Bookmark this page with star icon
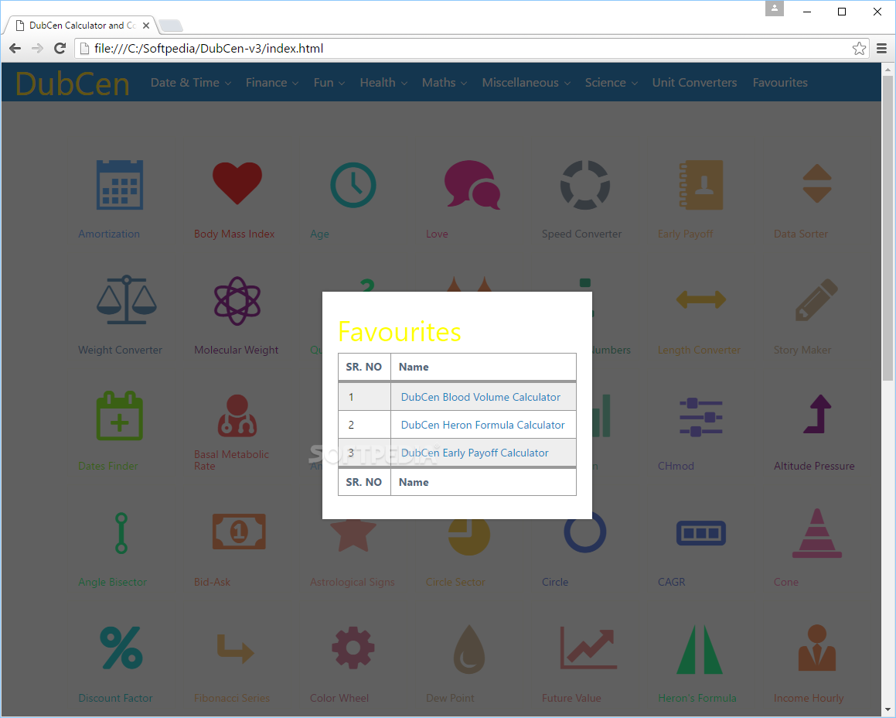Screen dimensions: 896x718 click(x=859, y=49)
